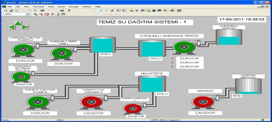Viewport: 272px width, 122px height.
Task: Click the New document icon
Action: [x=6, y=11]
